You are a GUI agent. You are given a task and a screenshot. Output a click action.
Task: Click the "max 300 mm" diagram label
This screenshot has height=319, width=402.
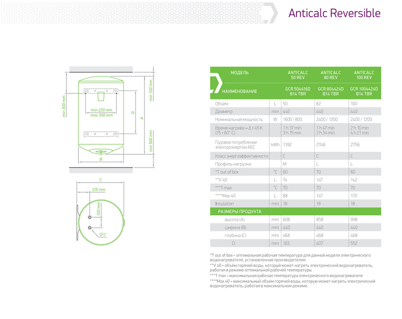[101, 116]
